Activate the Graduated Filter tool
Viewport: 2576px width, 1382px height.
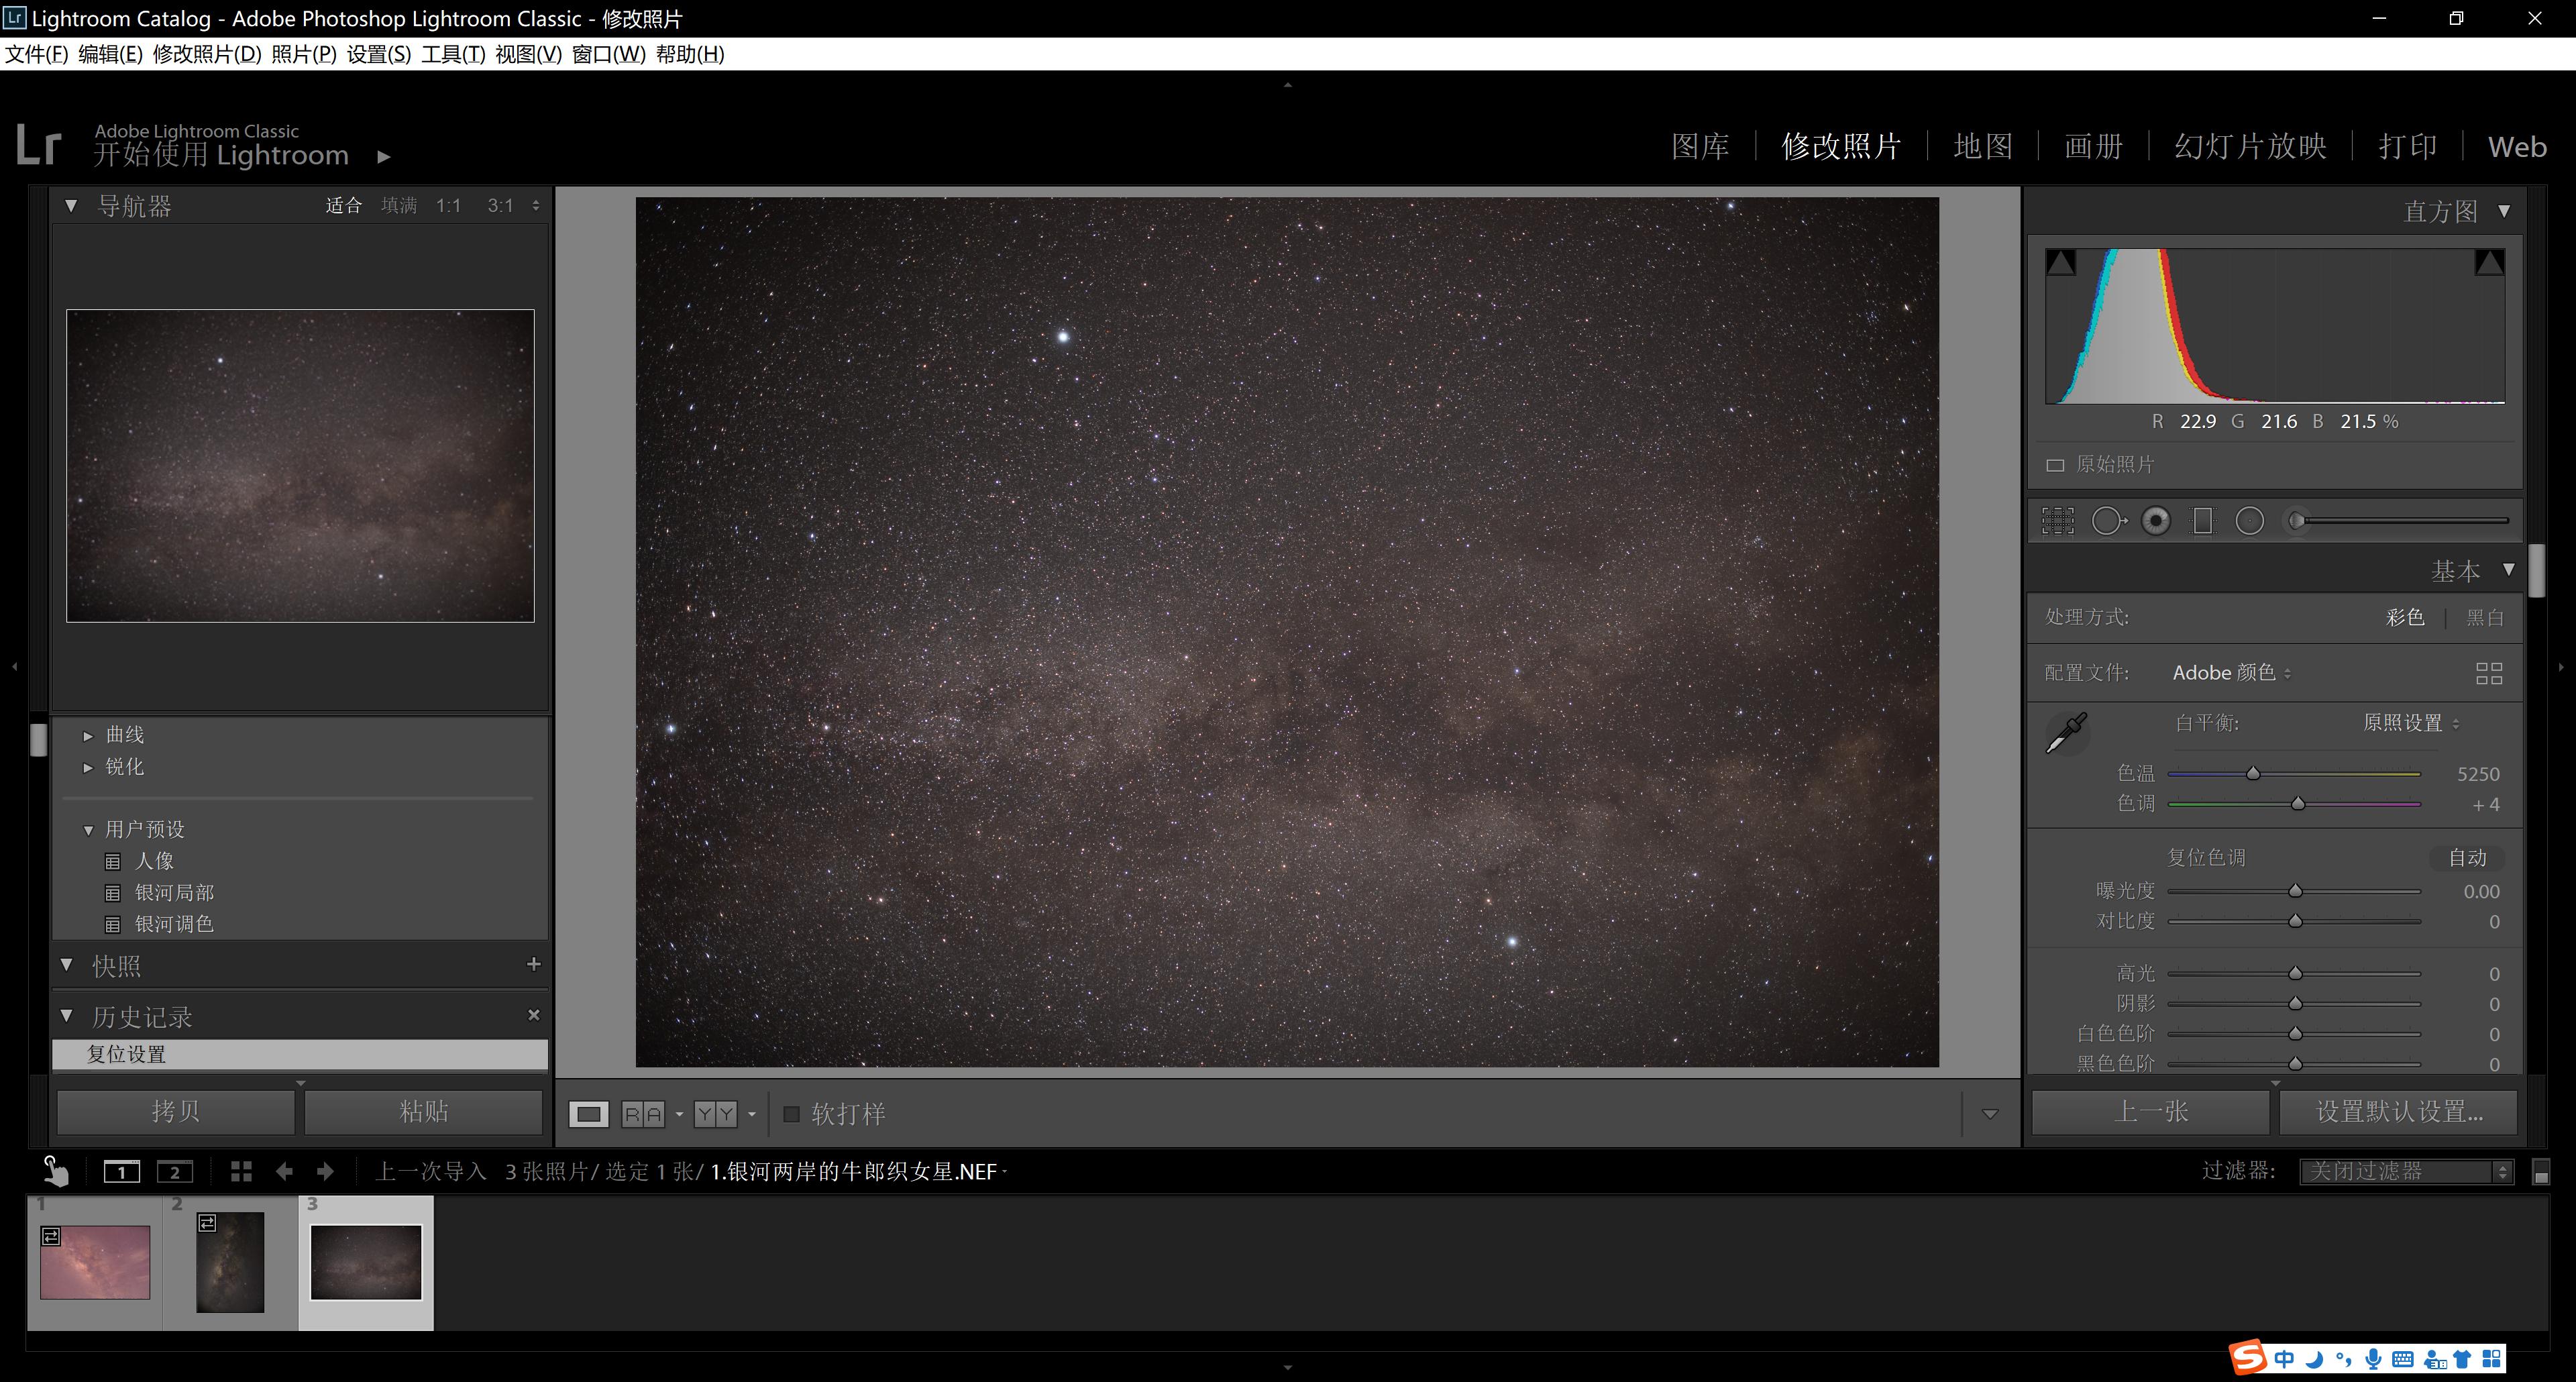[2202, 520]
